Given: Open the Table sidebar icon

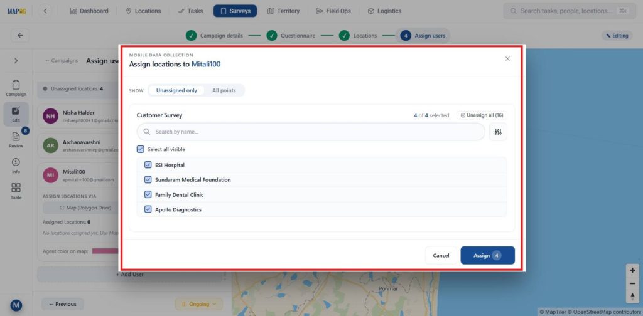Looking at the screenshot, I should point(16,191).
